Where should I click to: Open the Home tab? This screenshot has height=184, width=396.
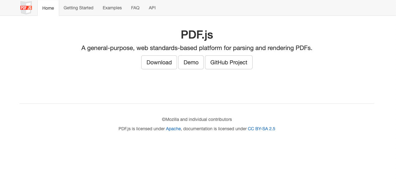48,8
